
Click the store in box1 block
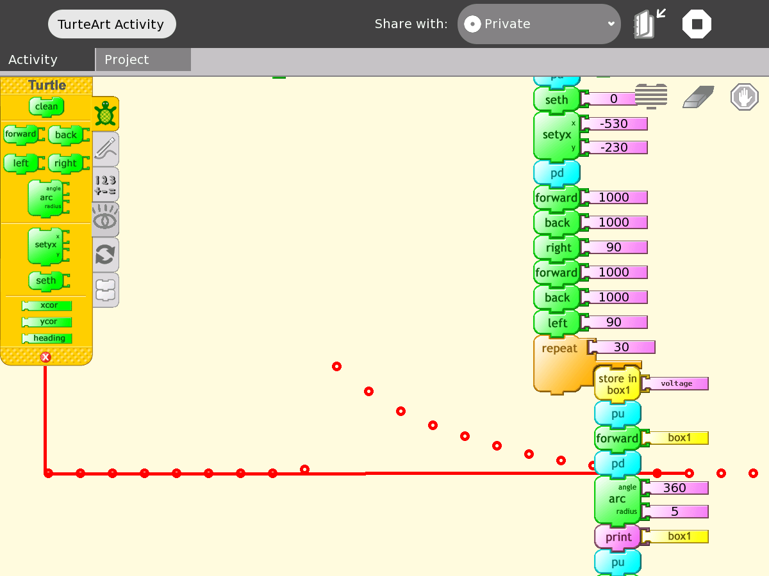[617, 384]
